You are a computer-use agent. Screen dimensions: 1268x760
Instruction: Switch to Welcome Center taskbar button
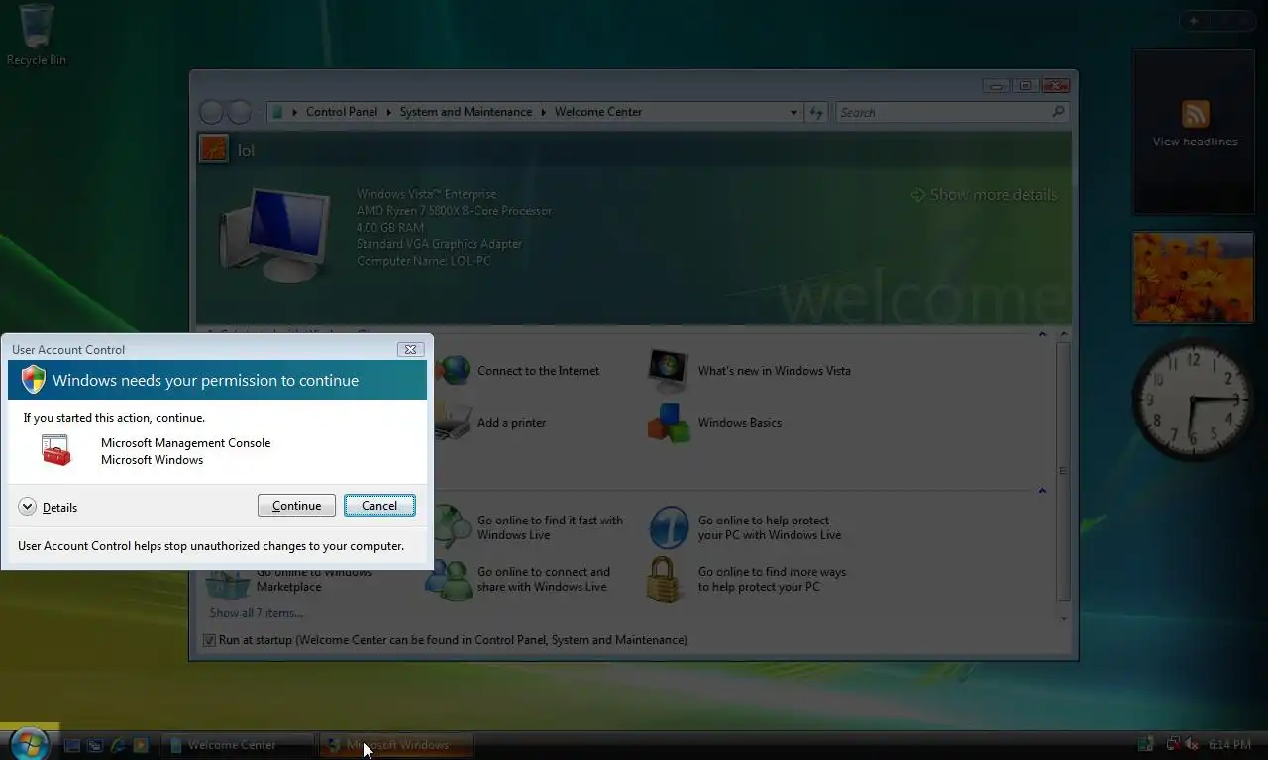tap(238, 745)
